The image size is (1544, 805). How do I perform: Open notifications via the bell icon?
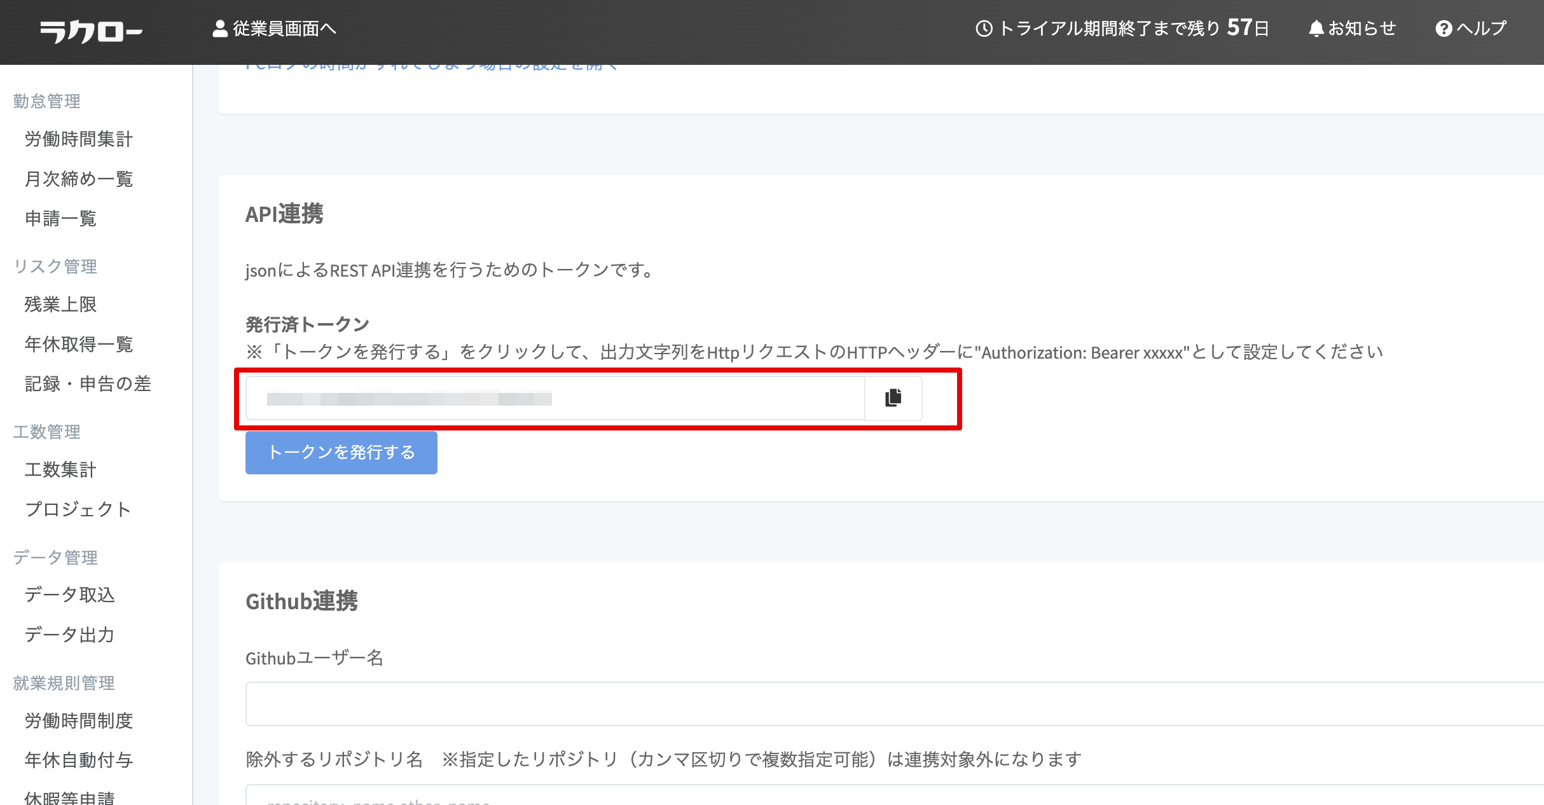(x=1316, y=29)
